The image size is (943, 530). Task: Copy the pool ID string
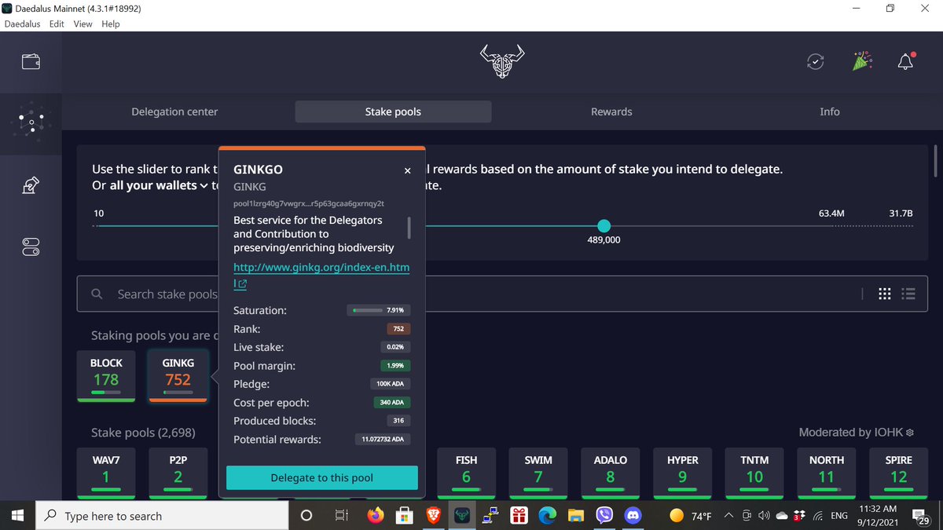click(x=309, y=203)
